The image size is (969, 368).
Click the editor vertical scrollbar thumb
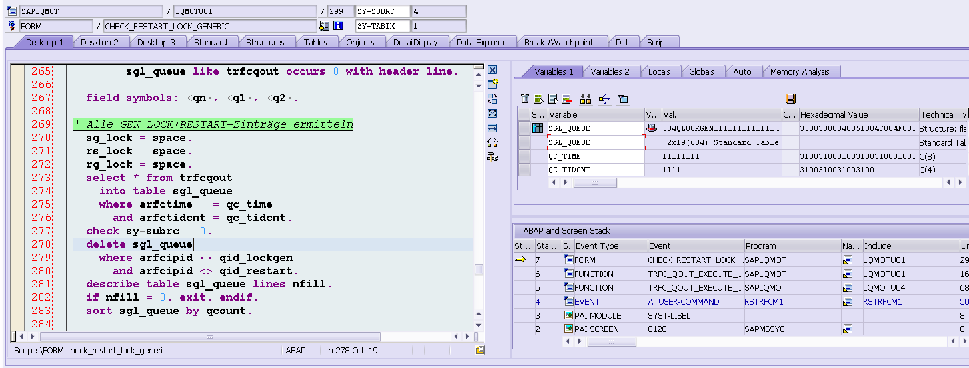478,270
